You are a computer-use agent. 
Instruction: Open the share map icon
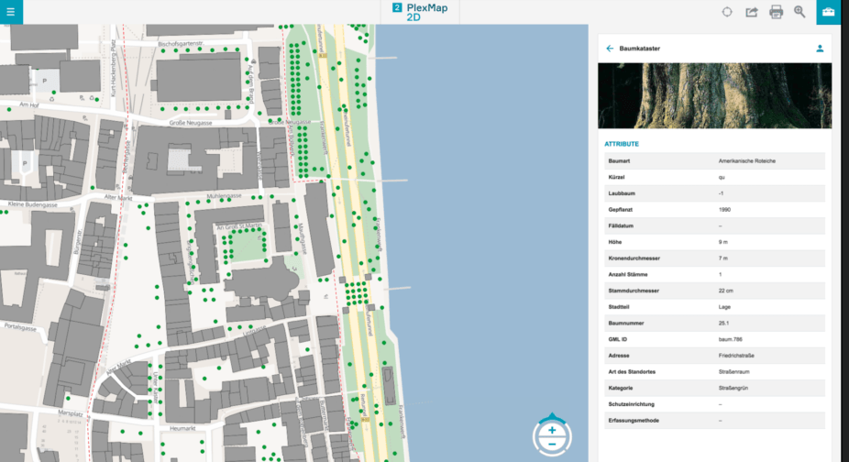[x=752, y=12]
